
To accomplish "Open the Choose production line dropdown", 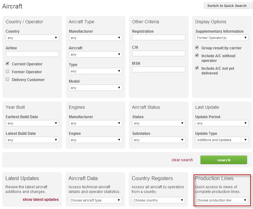I will coord(222,200).
